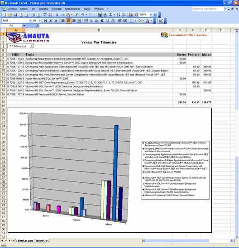Open a file with the folder icon
The height and width of the screenshot is (248, 239).
click(x=10, y=15)
